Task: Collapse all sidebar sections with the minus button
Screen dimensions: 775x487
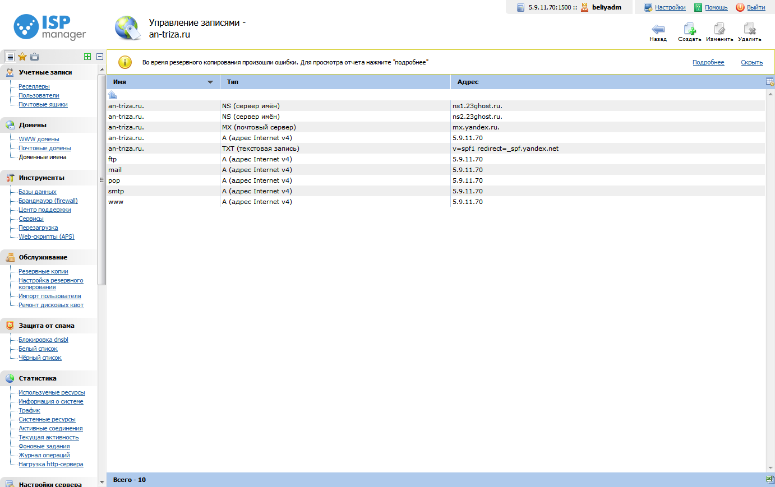Action: 100,57
